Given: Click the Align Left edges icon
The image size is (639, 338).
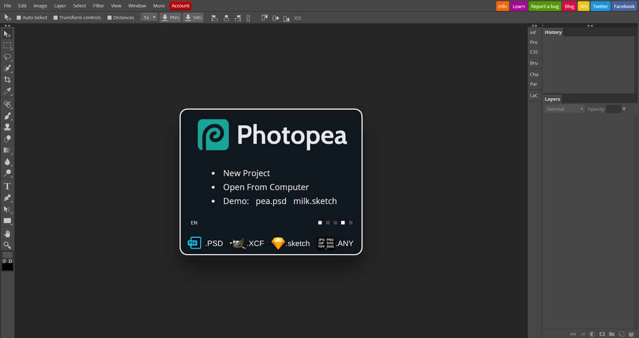Looking at the screenshot, I should 215,18.
